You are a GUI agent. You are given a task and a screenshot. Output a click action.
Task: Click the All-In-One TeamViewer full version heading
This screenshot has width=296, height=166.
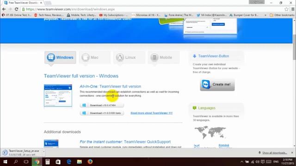tap(110, 86)
